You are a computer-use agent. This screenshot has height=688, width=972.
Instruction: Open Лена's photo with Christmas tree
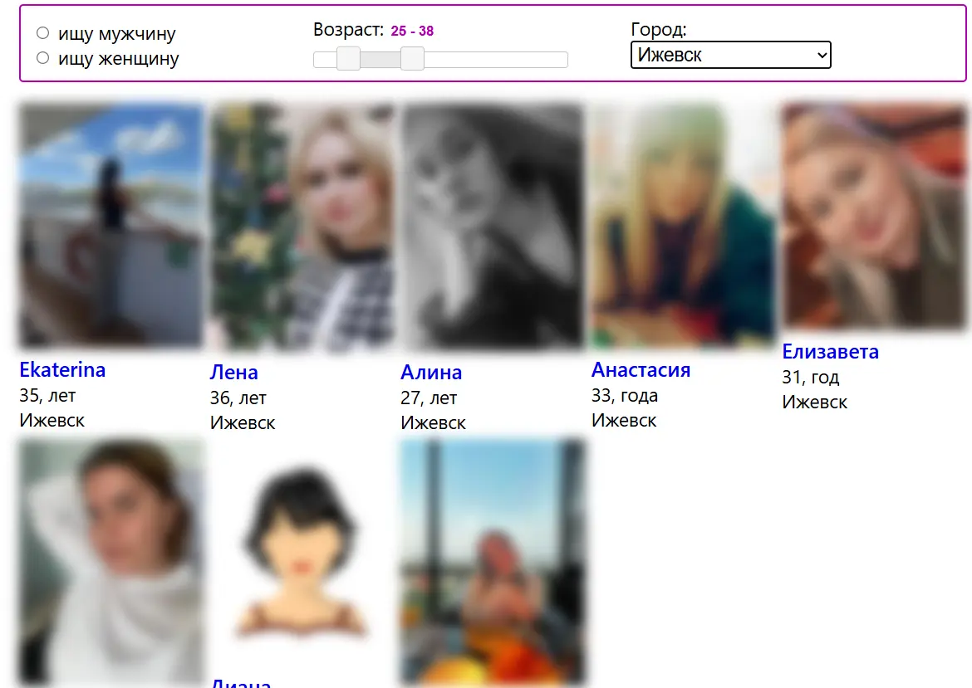pos(302,226)
